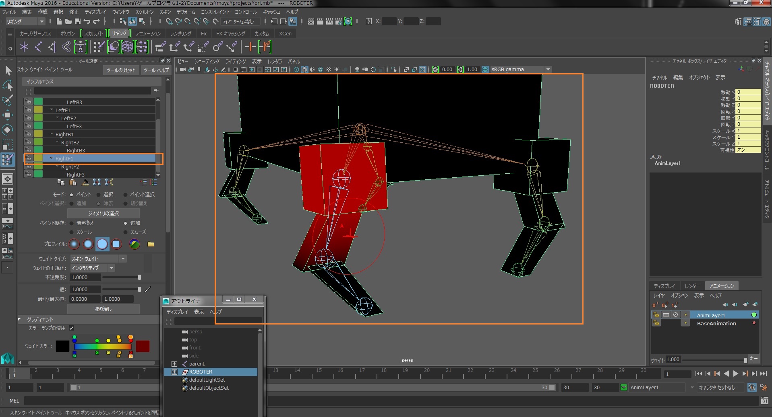Click the Undo arrow icon
Image resolution: width=772 pixels, height=417 pixels.
(x=87, y=21)
